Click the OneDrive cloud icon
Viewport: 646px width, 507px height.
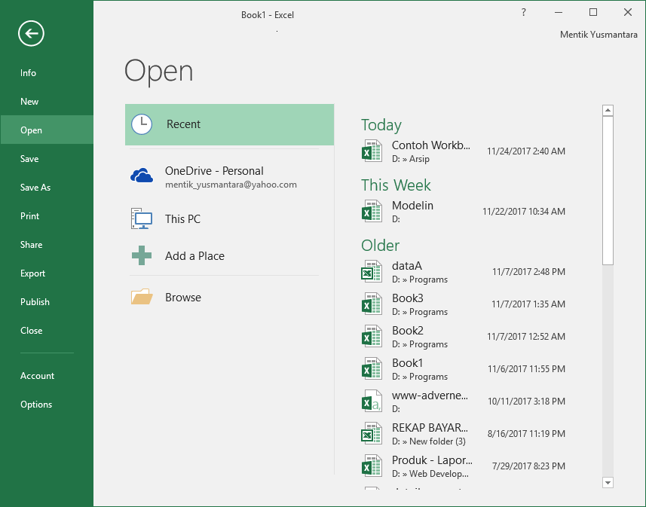(142, 176)
